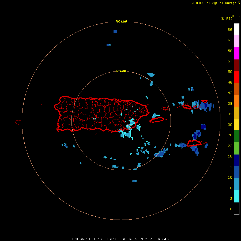Click the medium blue legend swatch
241x241 pixels.
coord(236,172)
